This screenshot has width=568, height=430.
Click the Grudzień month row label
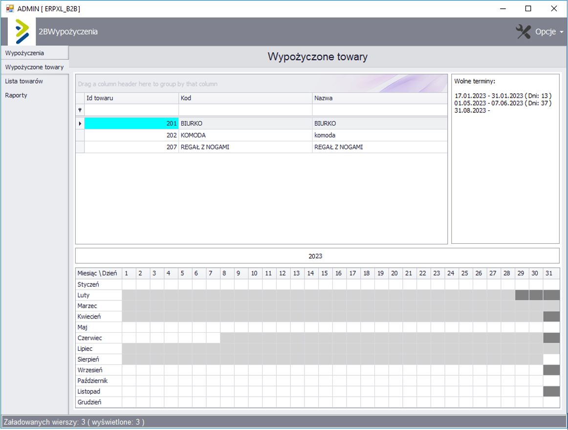[99, 402]
